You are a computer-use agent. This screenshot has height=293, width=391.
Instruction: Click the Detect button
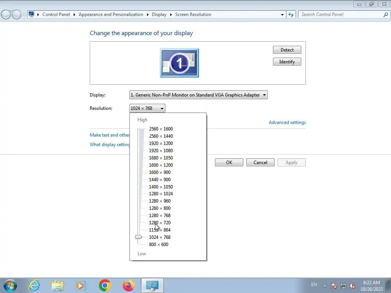click(x=287, y=50)
